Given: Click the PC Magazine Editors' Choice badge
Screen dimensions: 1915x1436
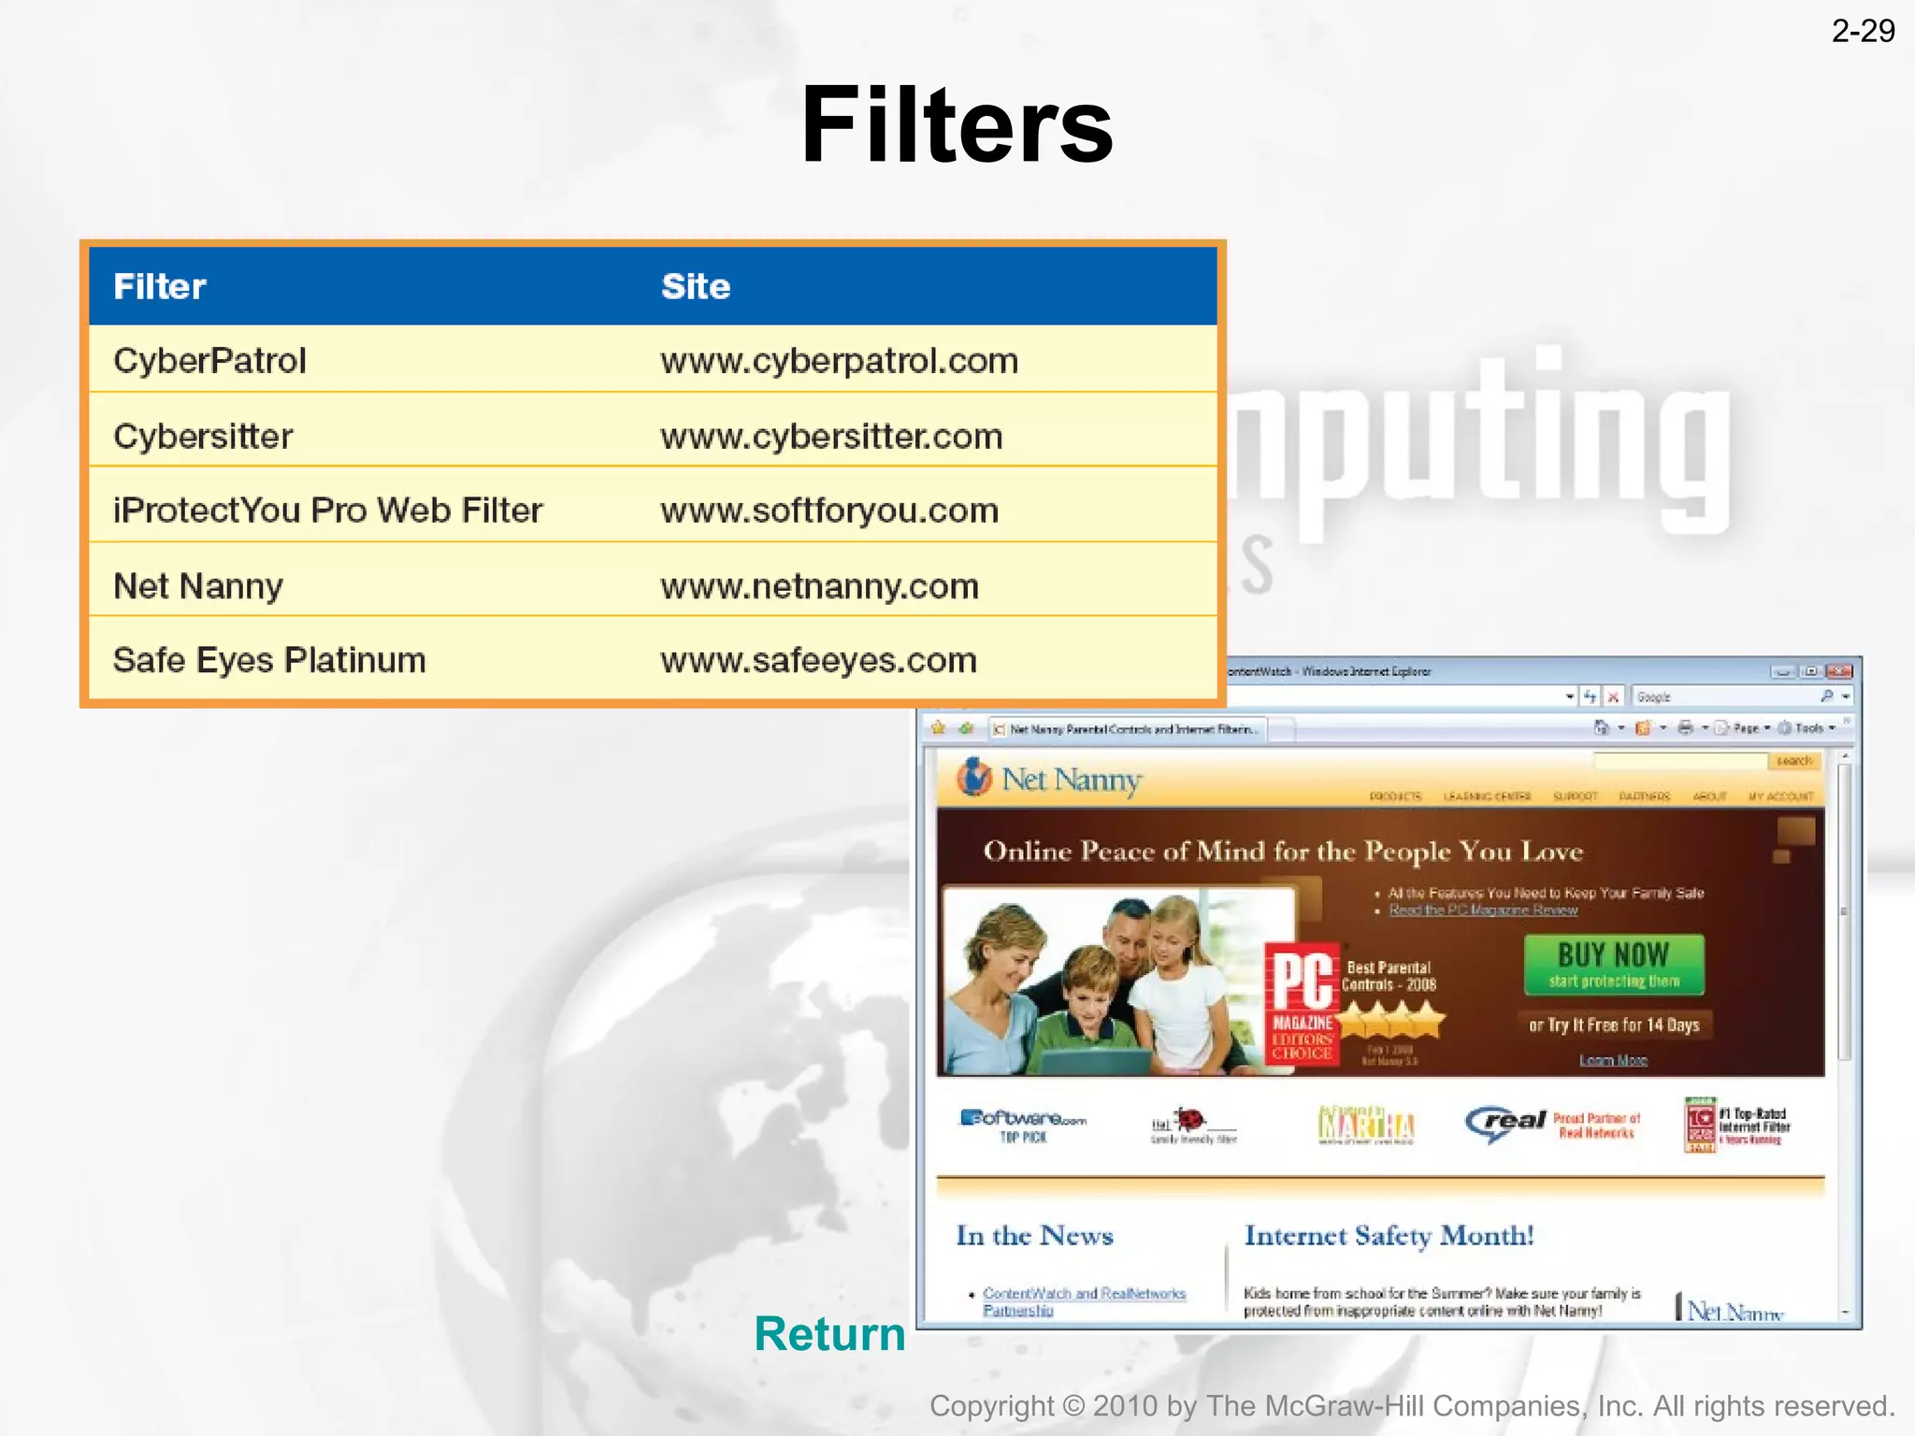Looking at the screenshot, I should point(1301,1003).
